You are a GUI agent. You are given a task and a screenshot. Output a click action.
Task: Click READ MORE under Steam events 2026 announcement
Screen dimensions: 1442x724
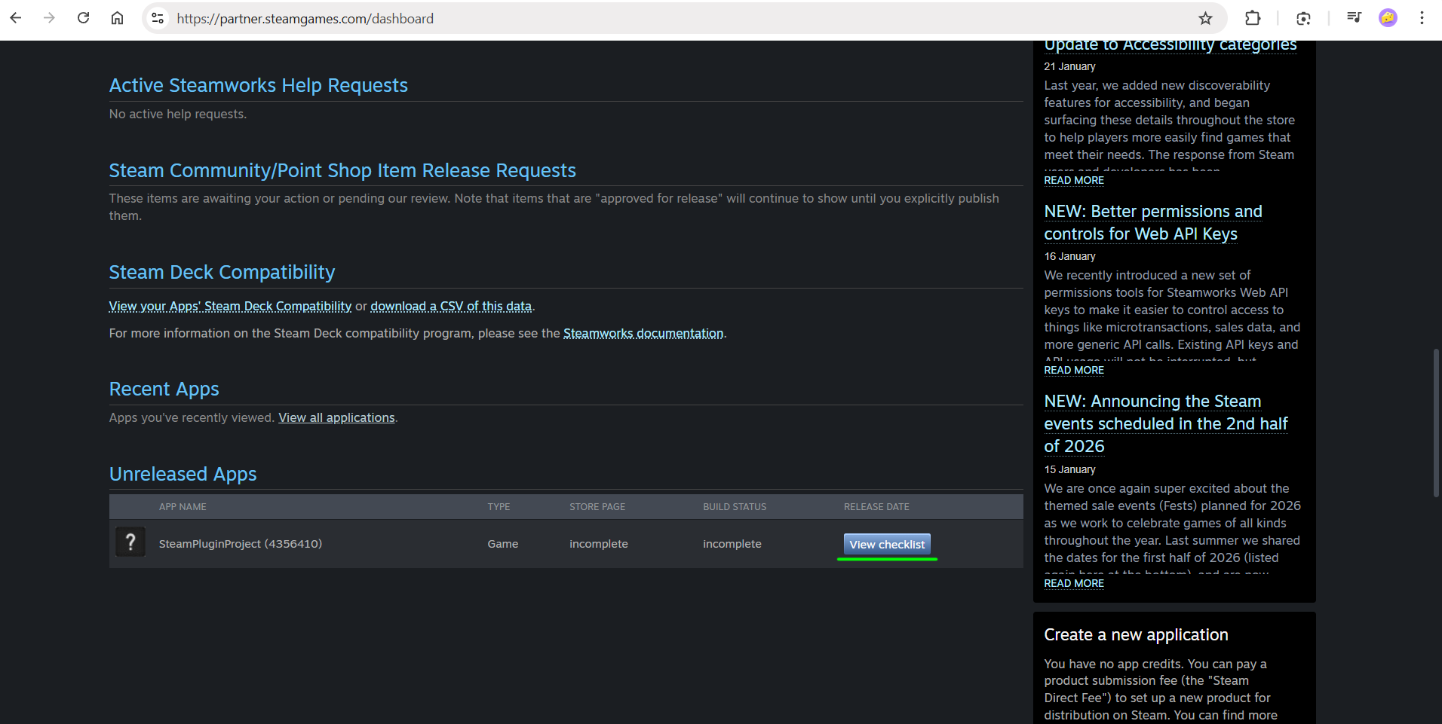tap(1073, 583)
